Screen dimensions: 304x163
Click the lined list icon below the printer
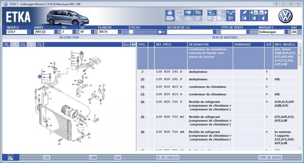coord(170,18)
